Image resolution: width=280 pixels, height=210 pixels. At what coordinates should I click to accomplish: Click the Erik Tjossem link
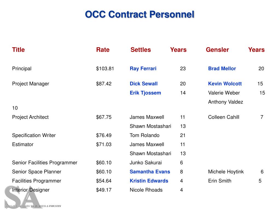coord(145,93)
